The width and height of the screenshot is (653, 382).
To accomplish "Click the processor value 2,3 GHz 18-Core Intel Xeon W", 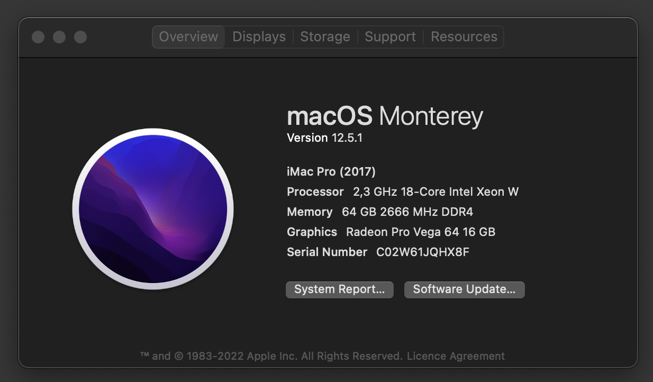I will (x=436, y=192).
